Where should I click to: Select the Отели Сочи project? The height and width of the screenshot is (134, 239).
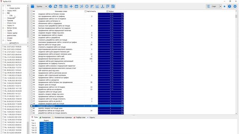[x=12, y=23]
